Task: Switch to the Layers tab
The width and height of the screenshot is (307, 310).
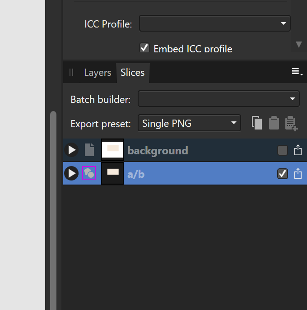Action: (98, 73)
